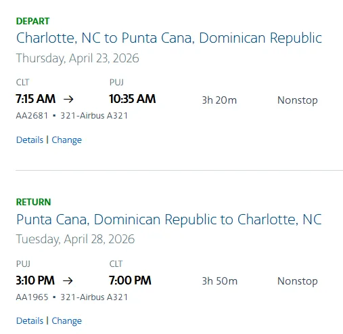Image resolution: width=343 pixels, height=334 pixels.
Task: Click Tuesday, April 28, 2026 date
Action: 75,239
